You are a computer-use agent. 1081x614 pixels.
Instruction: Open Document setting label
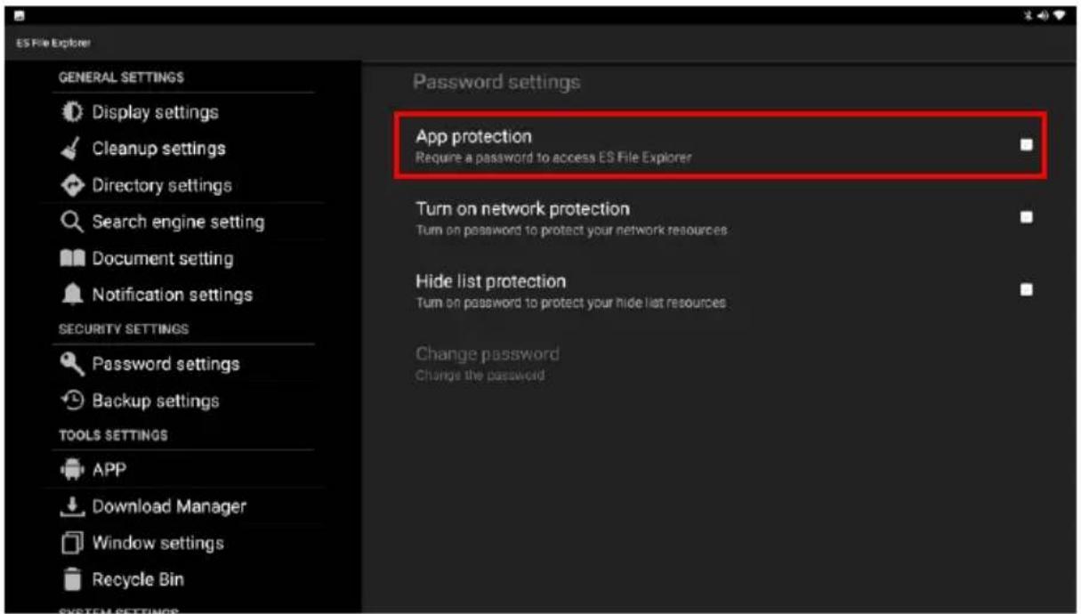point(163,259)
